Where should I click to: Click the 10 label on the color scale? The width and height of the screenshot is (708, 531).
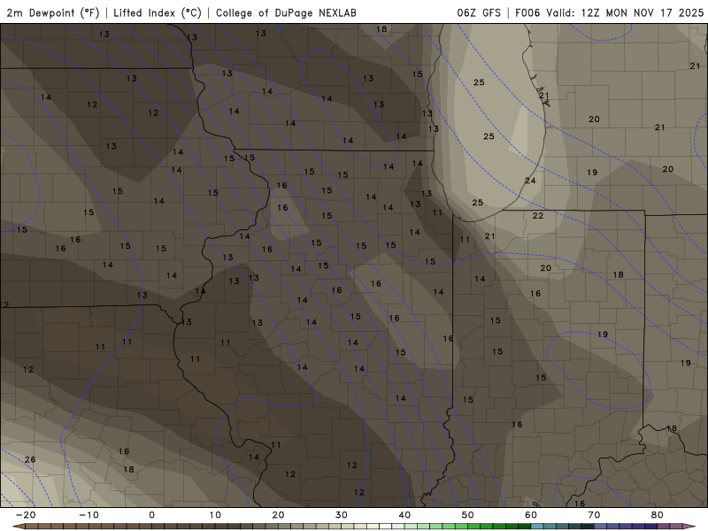tap(215, 515)
